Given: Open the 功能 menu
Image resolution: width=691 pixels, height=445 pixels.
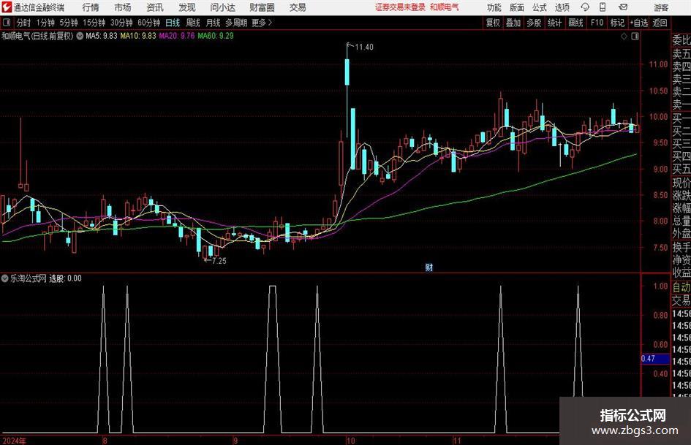Looking at the screenshot, I should point(494,7).
